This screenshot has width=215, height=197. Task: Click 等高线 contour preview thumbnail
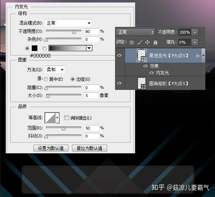(x=50, y=118)
